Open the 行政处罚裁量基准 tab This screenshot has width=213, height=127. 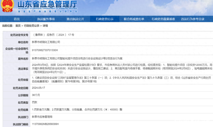[163, 19]
